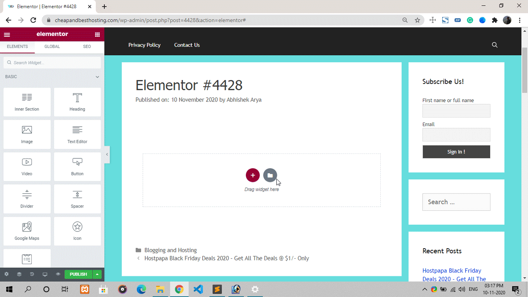Click the Search Widget input field
Screen dimensions: 528x297
(52, 63)
